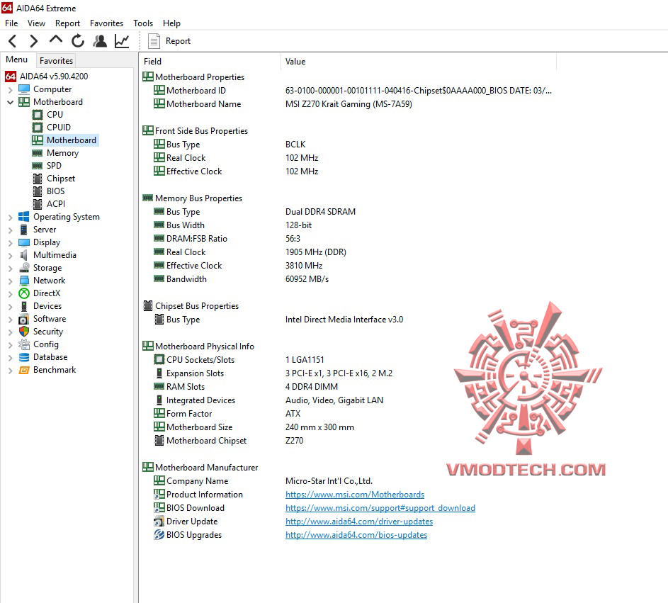The image size is (668, 603).
Task: Click the Server tree icon
Action: tap(24, 230)
